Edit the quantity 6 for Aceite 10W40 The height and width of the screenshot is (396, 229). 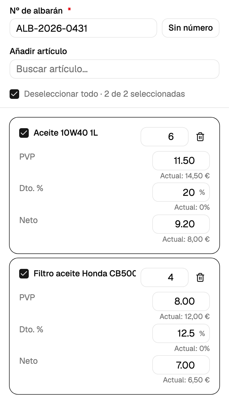165,137
